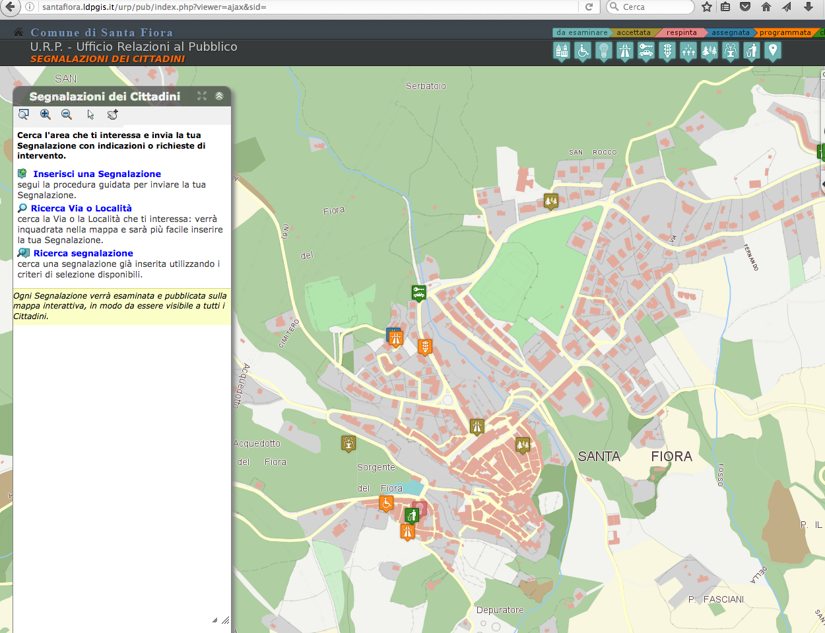This screenshot has height=633, width=825.
Task: Click the traffic light category icon
Action: click(x=667, y=51)
